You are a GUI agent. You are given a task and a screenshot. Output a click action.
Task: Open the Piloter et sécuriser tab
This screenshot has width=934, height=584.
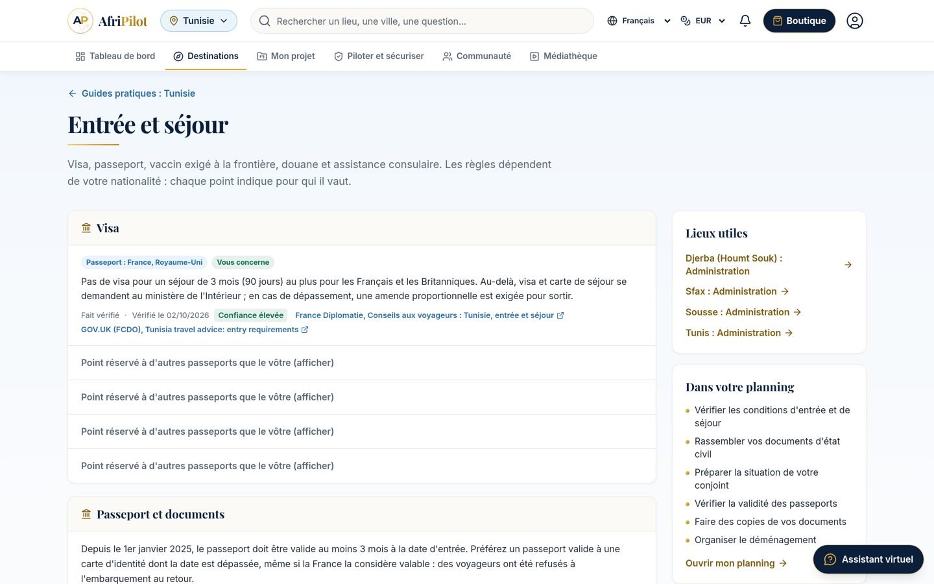tap(379, 56)
